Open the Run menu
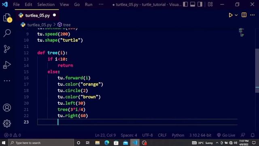259x146 pixels. [89, 4]
